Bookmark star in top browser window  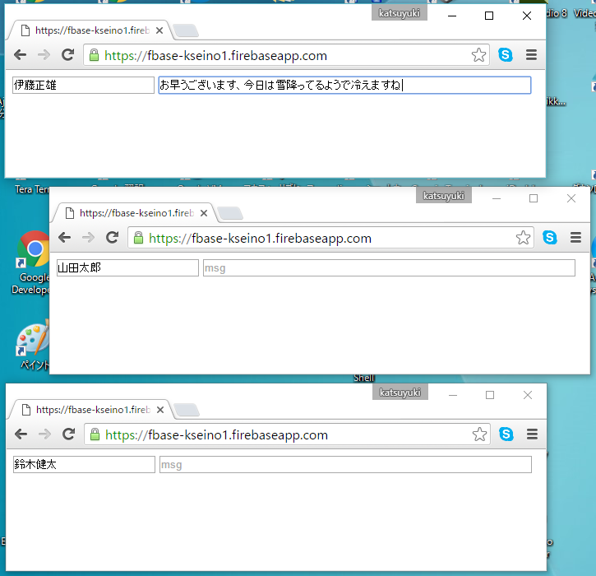[479, 55]
